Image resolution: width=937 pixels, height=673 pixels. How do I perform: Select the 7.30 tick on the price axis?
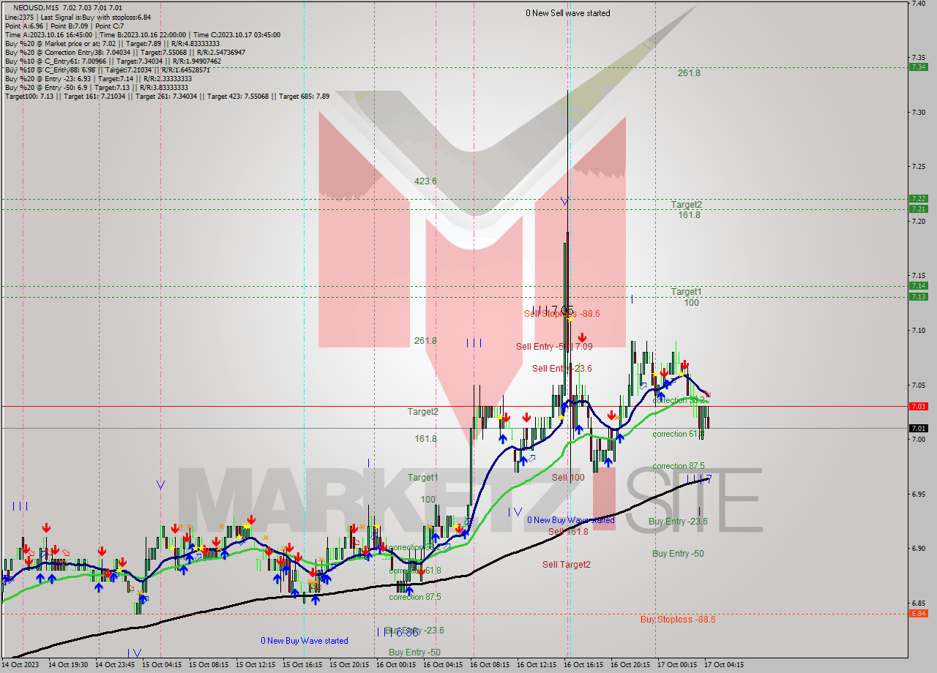point(918,112)
